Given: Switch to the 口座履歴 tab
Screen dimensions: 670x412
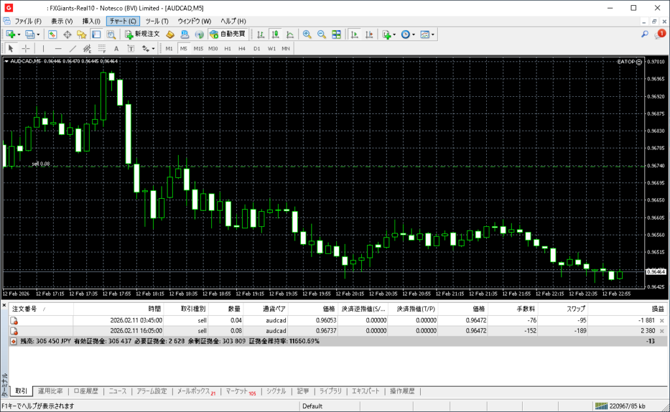Looking at the screenshot, I should [85, 391].
